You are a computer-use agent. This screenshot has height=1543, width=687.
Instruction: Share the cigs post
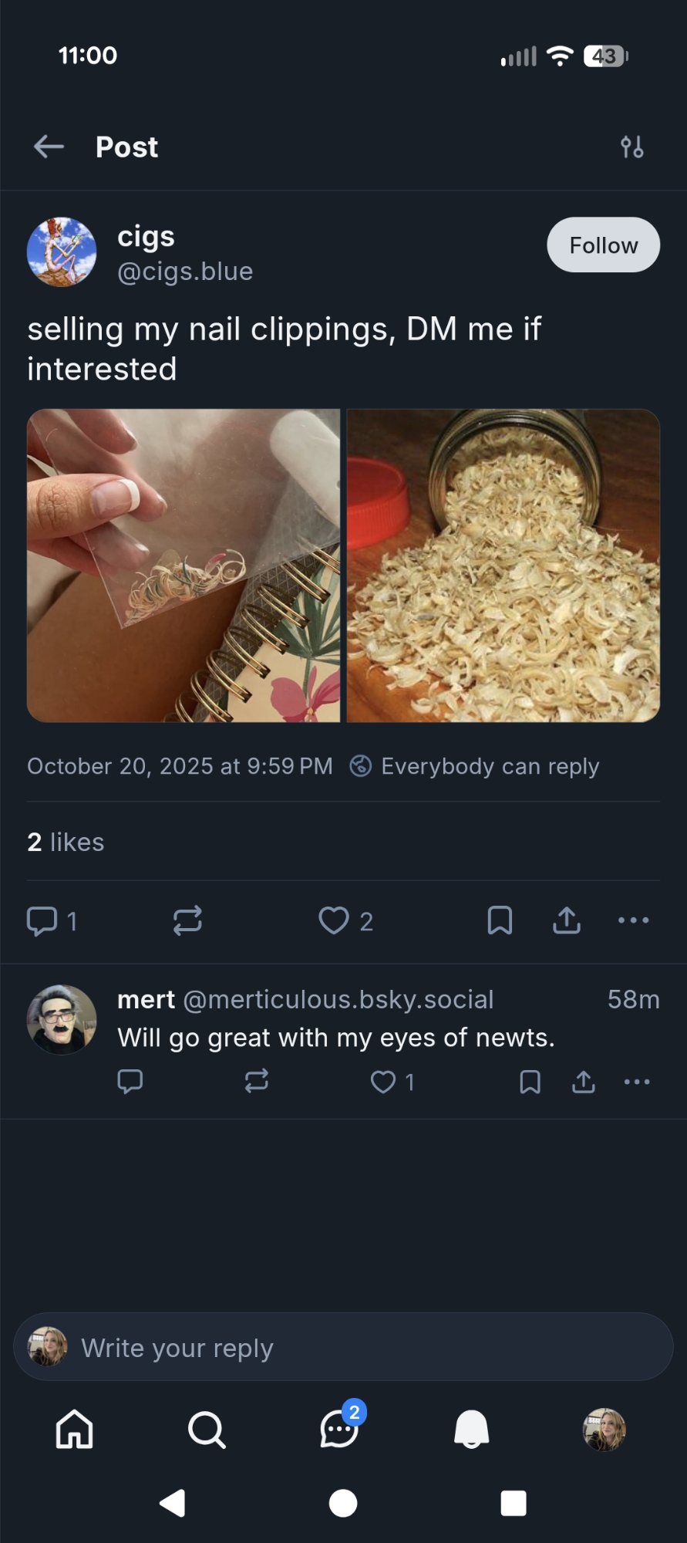tap(567, 920)
